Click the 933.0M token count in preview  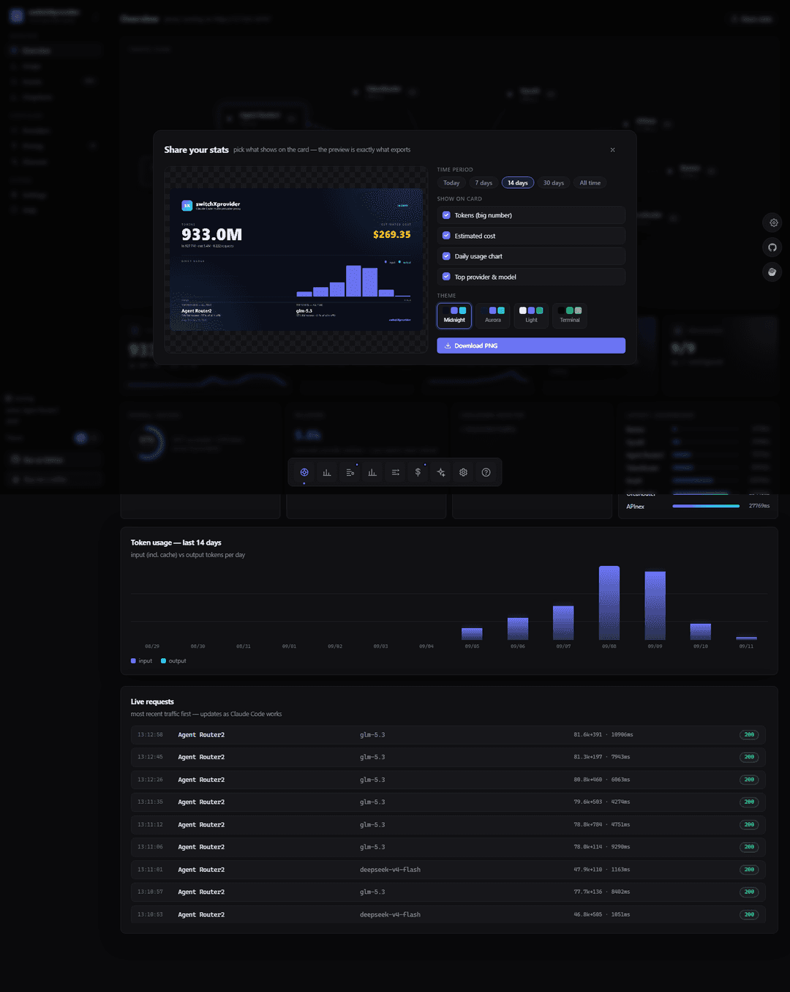212,234
